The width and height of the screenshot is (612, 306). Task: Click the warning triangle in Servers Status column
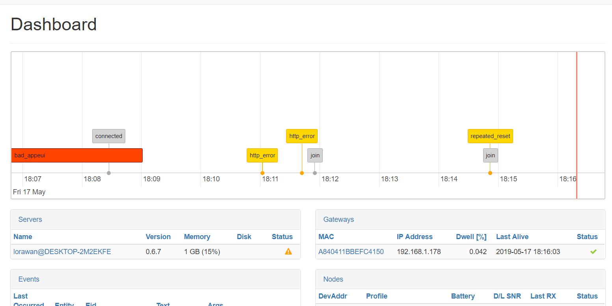pos(288,251)
